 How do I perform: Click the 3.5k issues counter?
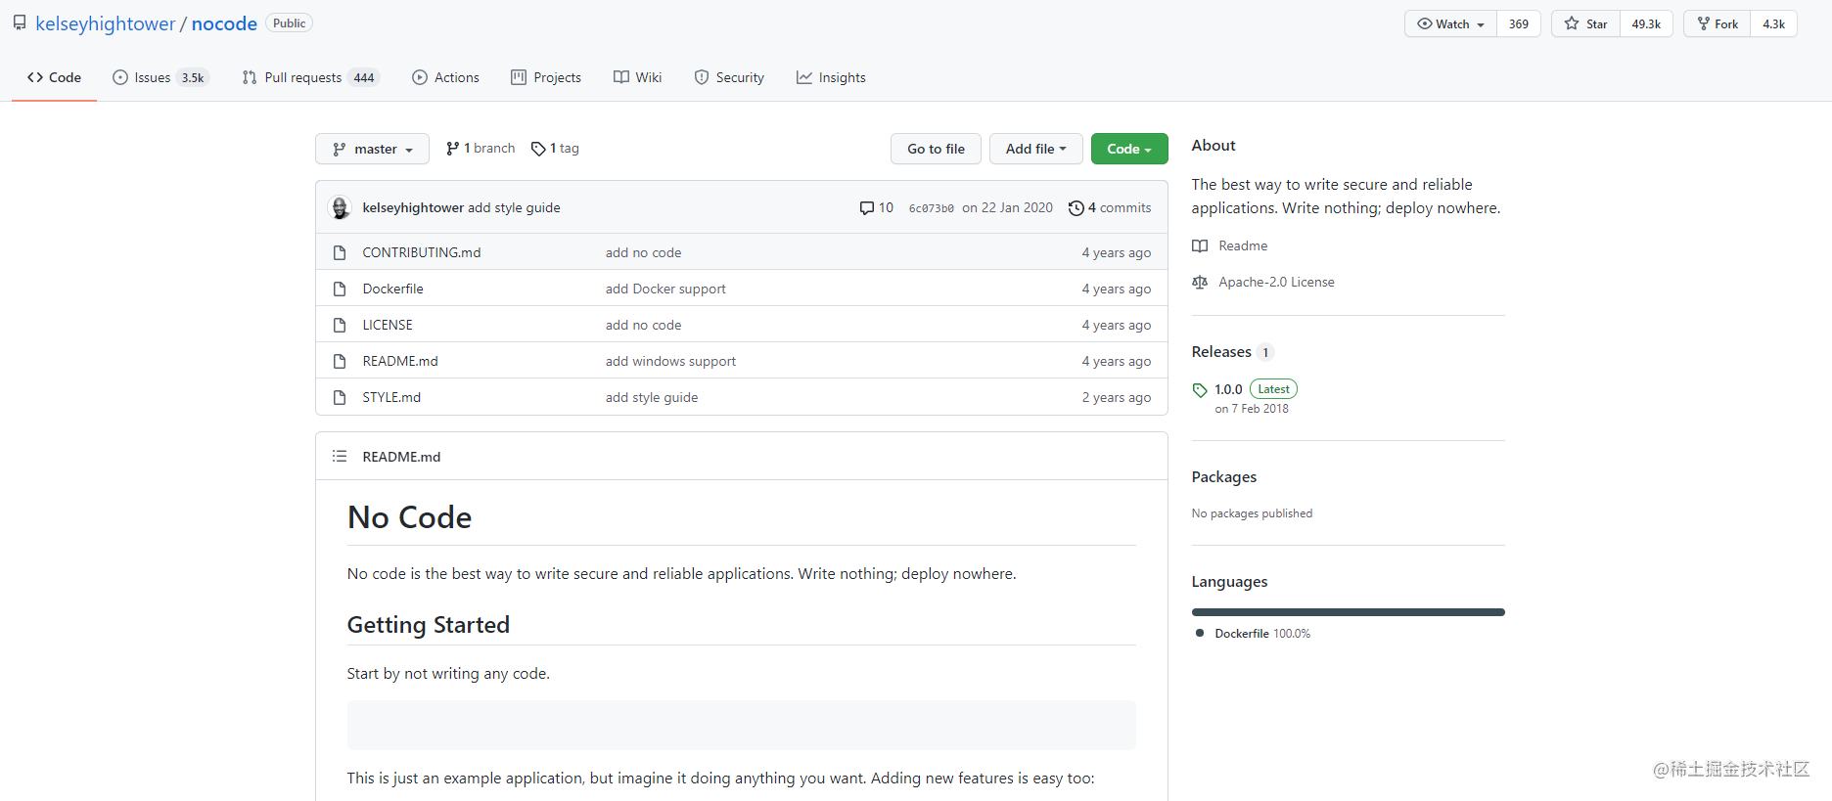pos(193,78)
